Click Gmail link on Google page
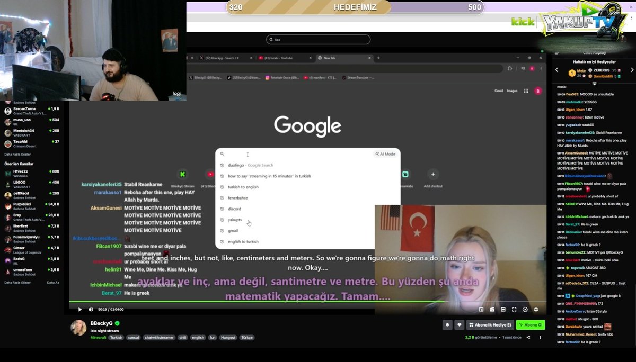 (x=499, y=91)
